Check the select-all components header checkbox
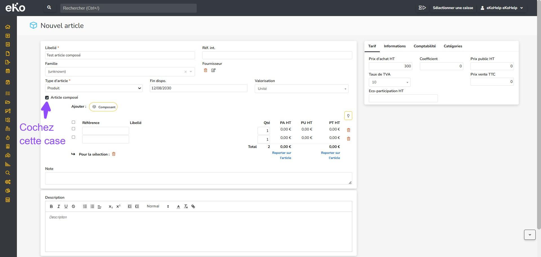Viewport: 541px width, 257px height. coord(73,122)
